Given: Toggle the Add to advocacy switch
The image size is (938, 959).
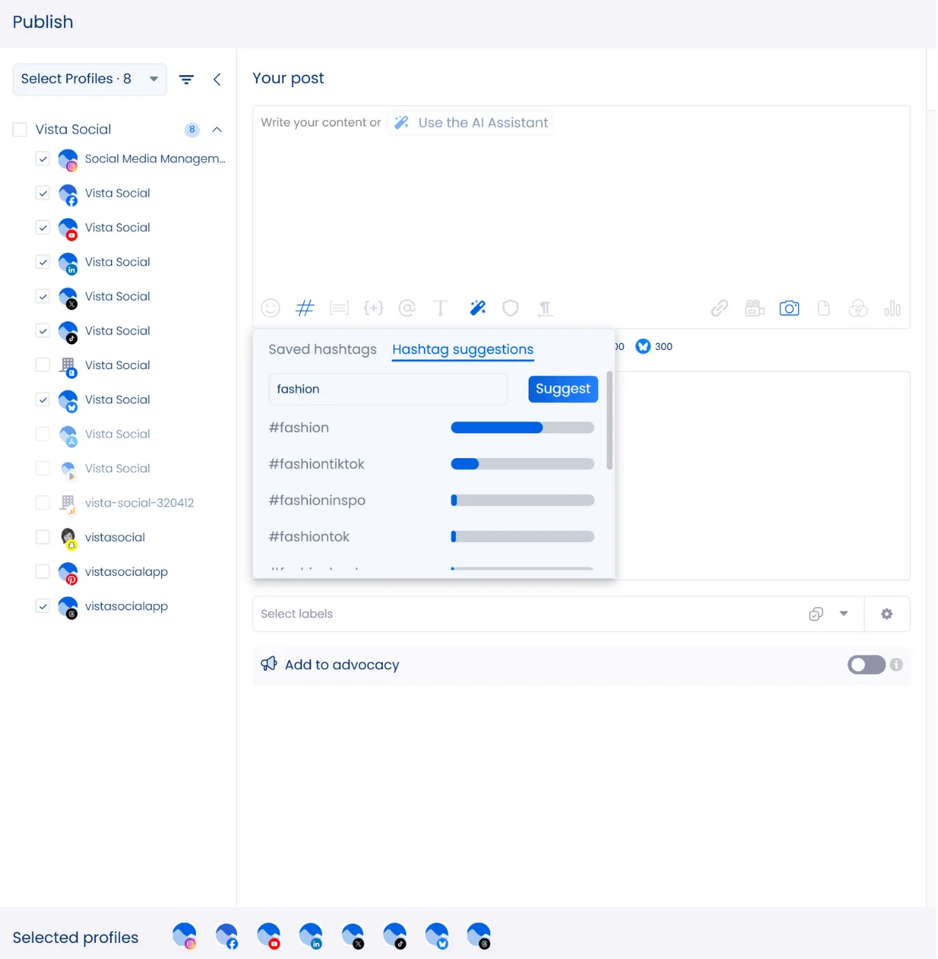Looking at the screenshot, I should 866,665.
